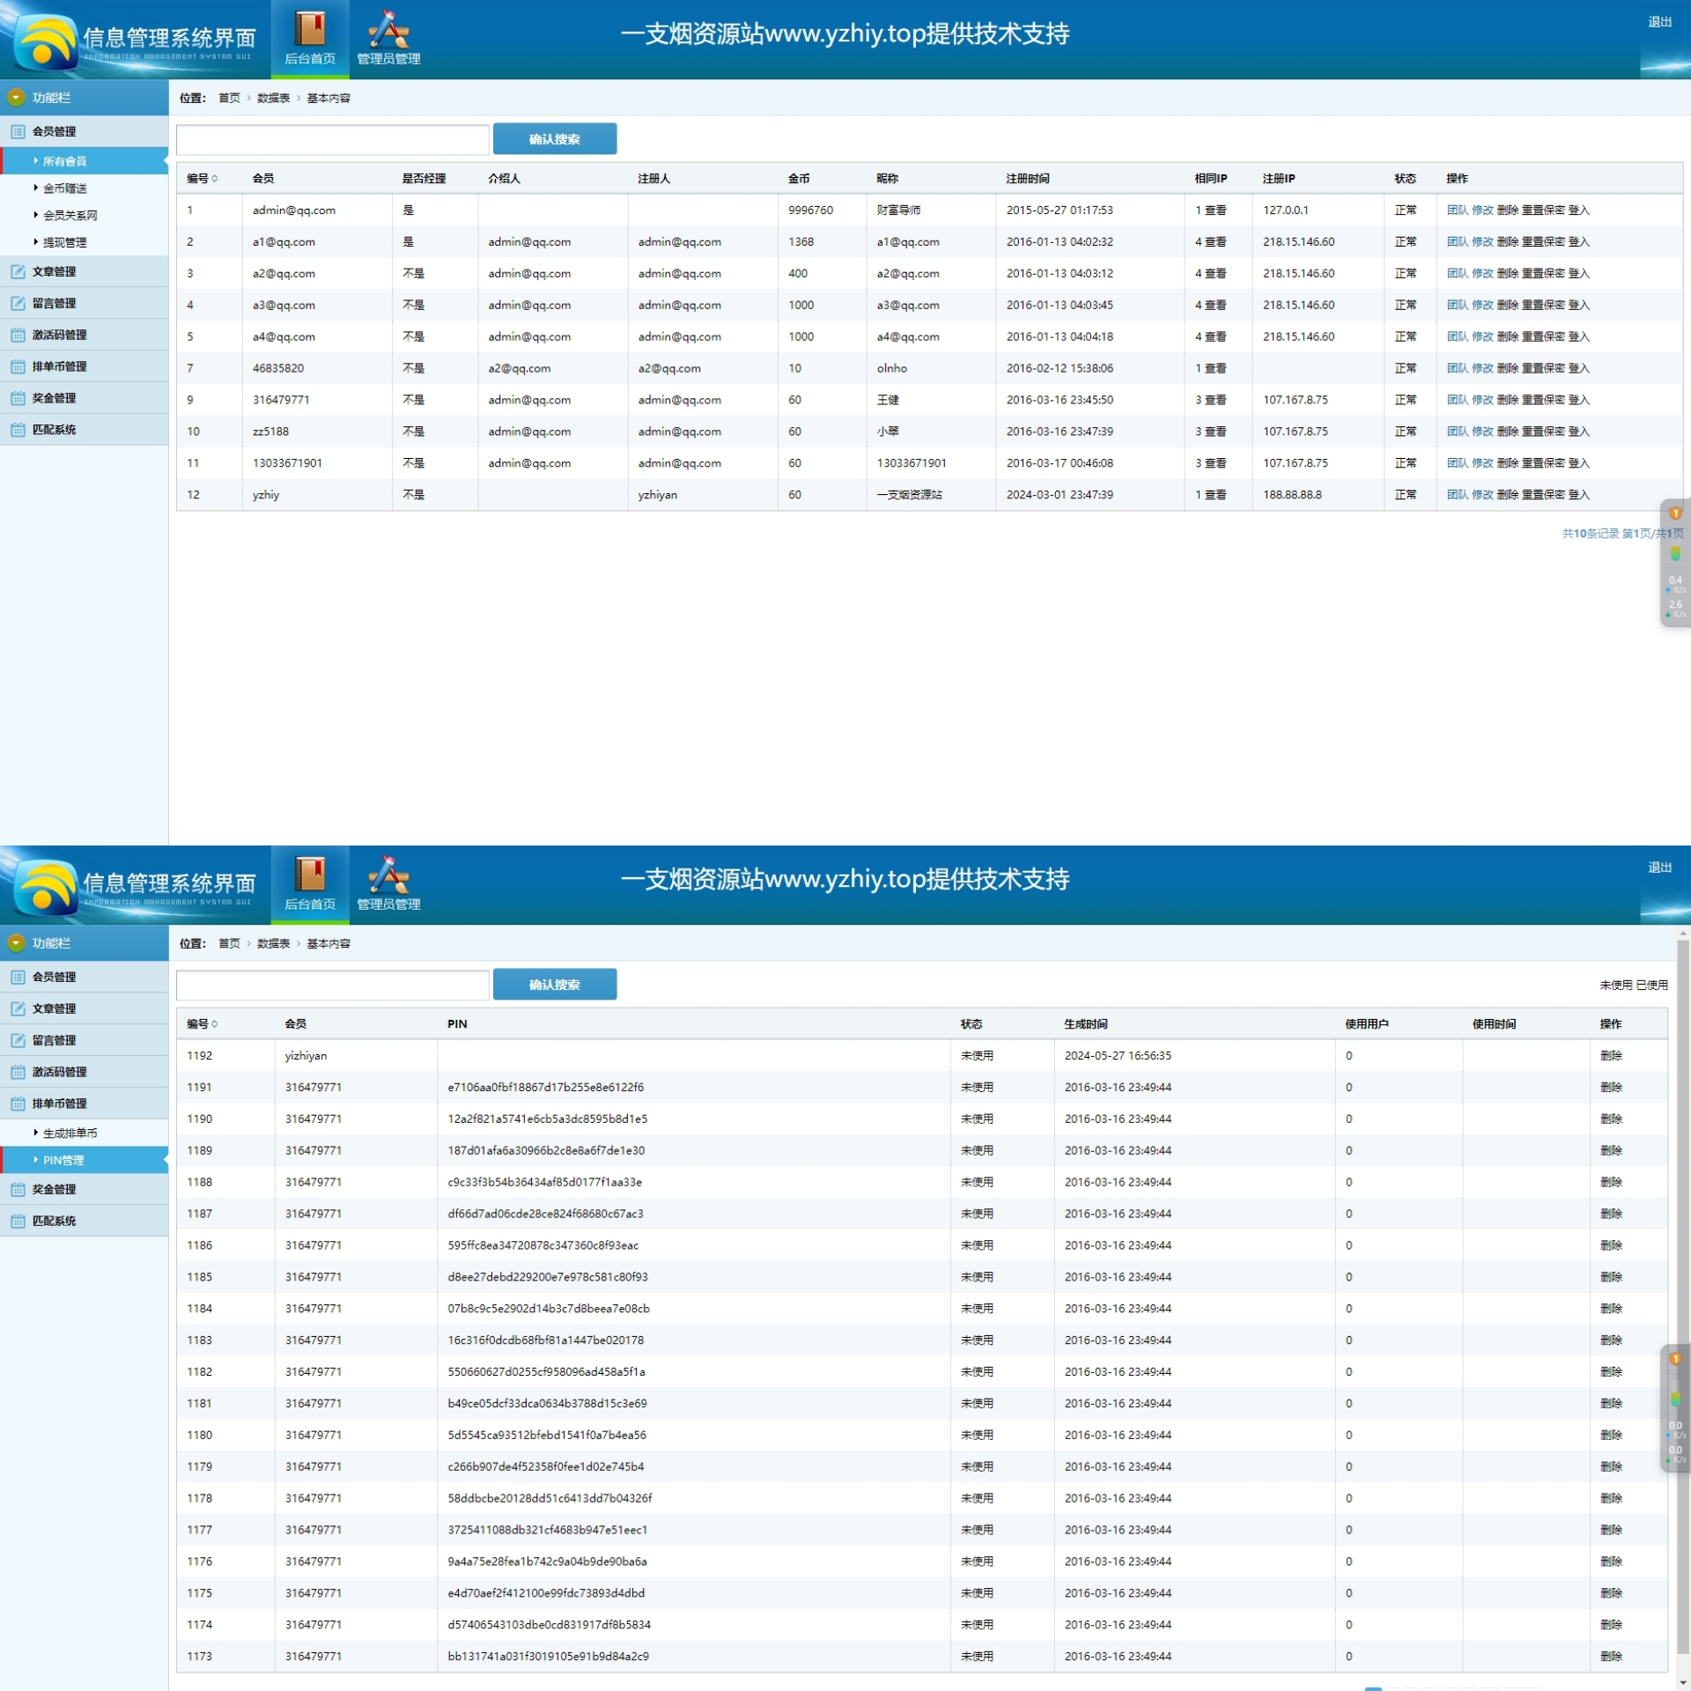Viewport: 1691px width, 1691px height.
Task: Filter PIN list by 未使用
Action: tap(1615, 985)
